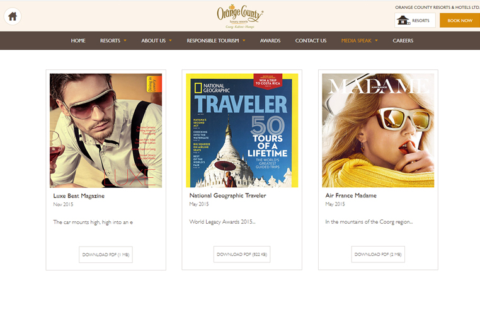480x314 pixels.
Task: Click the Luxe Beat Magazine title
Action: point(79,195)
